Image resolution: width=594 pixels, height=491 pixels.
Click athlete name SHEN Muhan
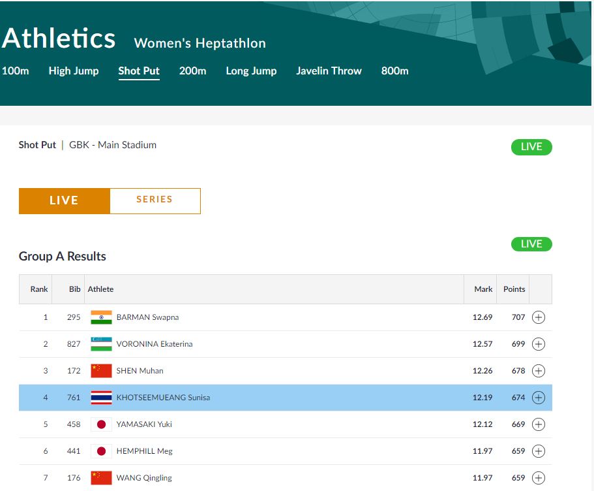pos(140,371)
